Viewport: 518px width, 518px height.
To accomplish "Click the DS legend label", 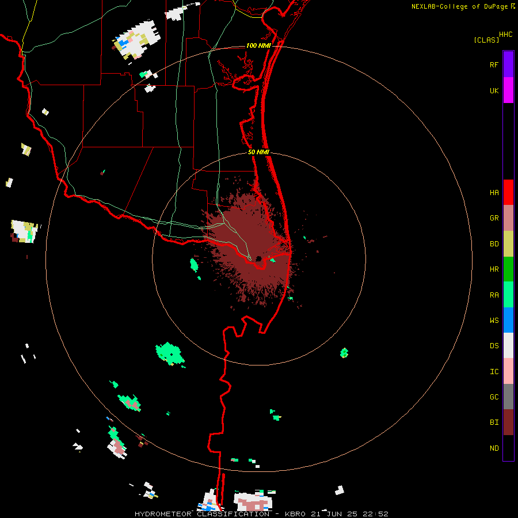I will coord(494,345).
